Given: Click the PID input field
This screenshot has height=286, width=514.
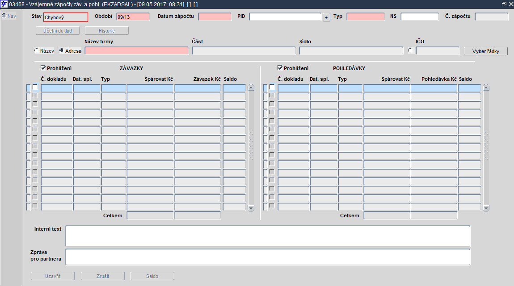Looking at the screenshot, I should [285, 17].
